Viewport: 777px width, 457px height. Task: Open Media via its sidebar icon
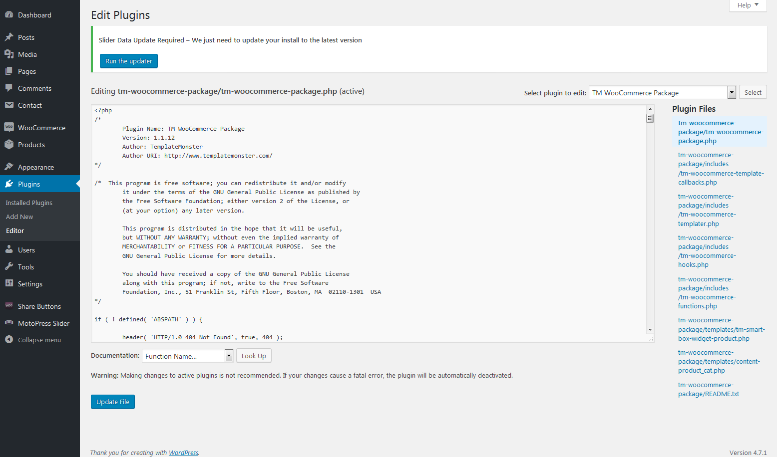tap(9, 54)
